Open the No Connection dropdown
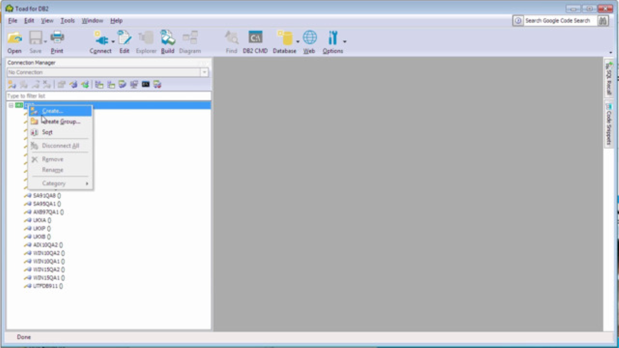619x348 pixels. pyautogui.click(x=205, y=72)
